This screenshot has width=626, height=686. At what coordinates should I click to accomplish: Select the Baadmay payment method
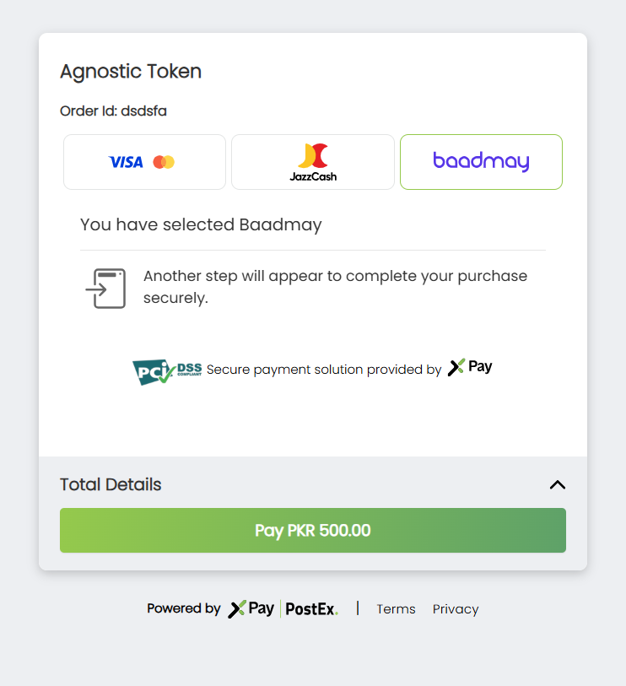481,162
